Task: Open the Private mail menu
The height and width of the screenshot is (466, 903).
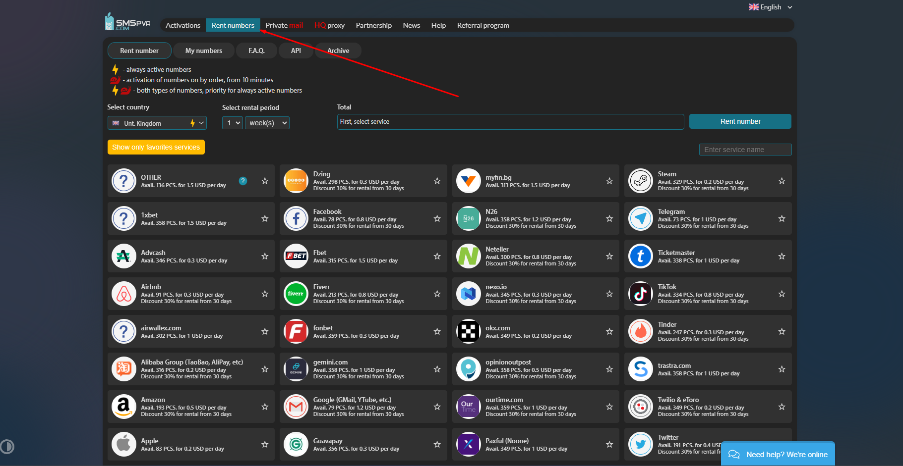Action: (284, 25)
